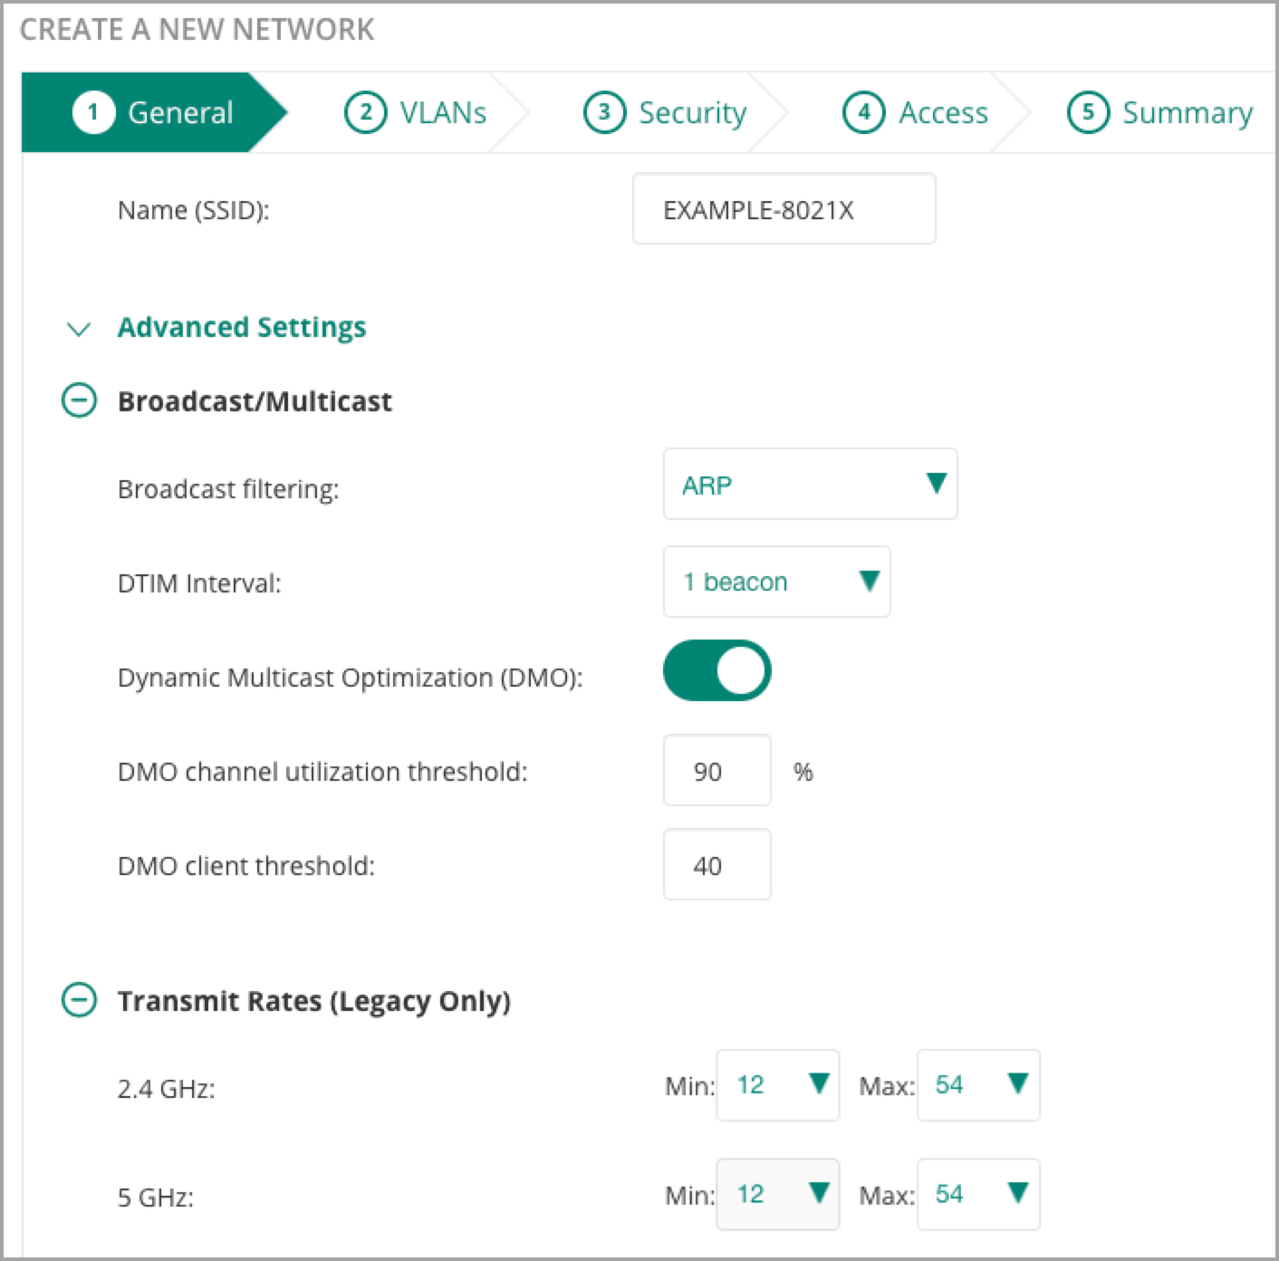
Task: Click the CREATE A NEW NETWORK heading
Action: pos(197,29)
